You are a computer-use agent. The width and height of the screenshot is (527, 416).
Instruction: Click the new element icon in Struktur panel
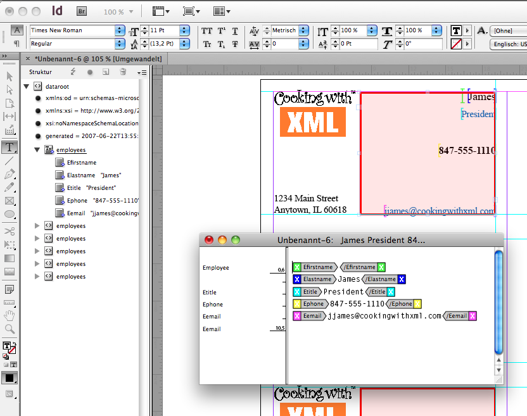point(106,72)
